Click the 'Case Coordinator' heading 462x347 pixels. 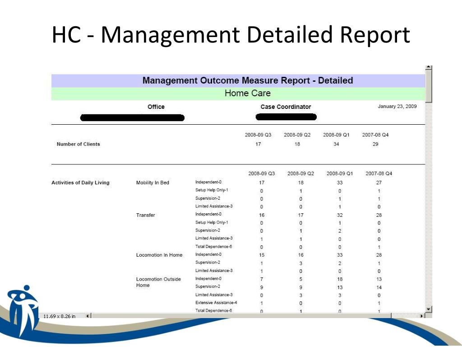click(x=286, y=107)
